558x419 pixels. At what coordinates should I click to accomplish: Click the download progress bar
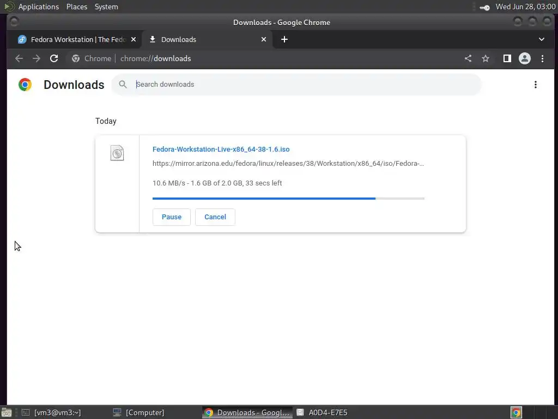tap(288, 199)
